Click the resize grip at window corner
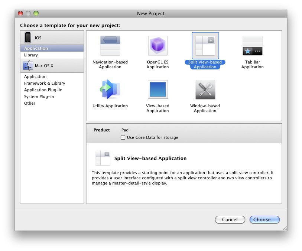302x251 pixels. click(x=285, y=228)
